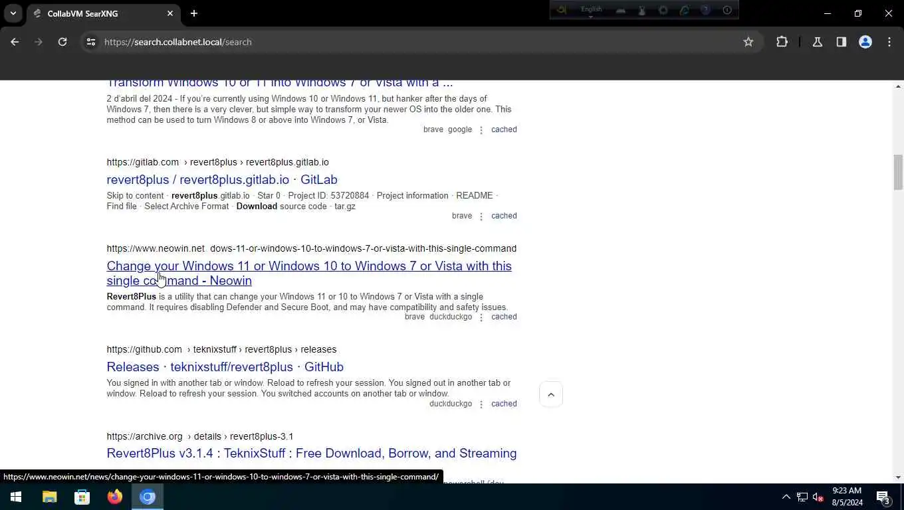Click brave engine link on GitLab result
904x510 pixels.
click(x=462, y=216)
